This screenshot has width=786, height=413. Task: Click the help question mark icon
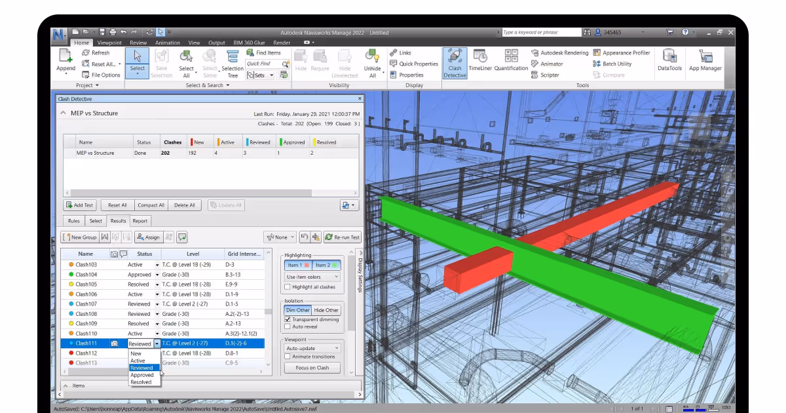(x=685, y=31)
